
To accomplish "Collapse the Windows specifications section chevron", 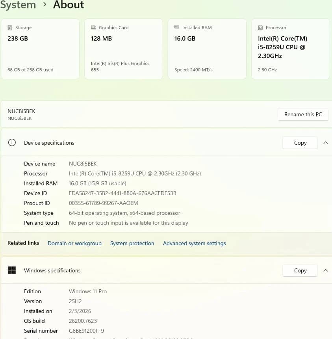I will coord(326,270).
